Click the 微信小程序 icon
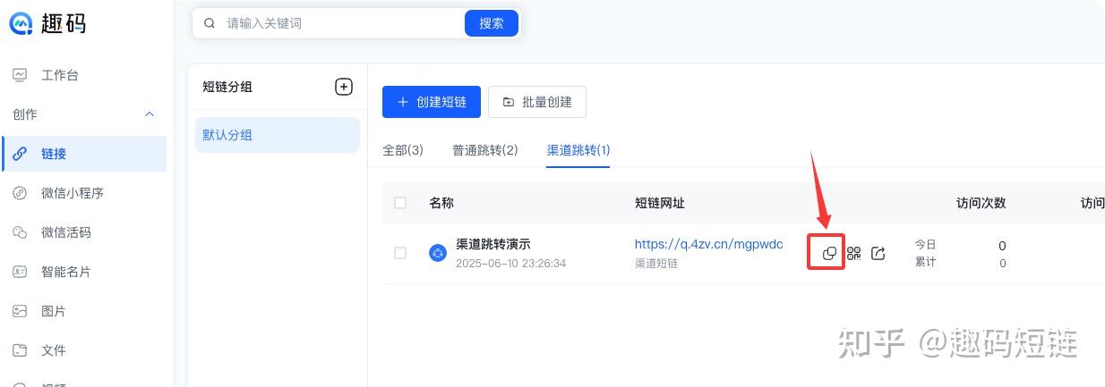The image size is (1105, 387). [x=20, y=193]
